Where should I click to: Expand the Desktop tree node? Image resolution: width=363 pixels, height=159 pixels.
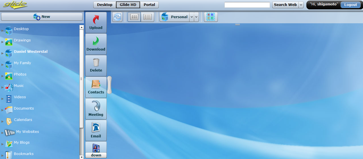coord(3,31)
